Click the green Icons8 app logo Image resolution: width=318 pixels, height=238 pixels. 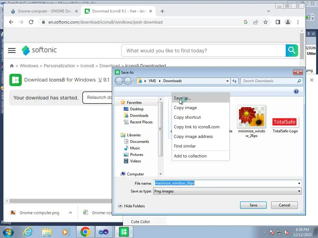click(x=16, y=80)
